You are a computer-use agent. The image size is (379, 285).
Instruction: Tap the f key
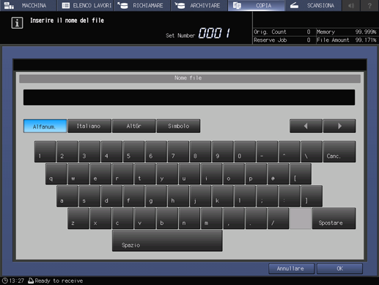coord(134,196)
